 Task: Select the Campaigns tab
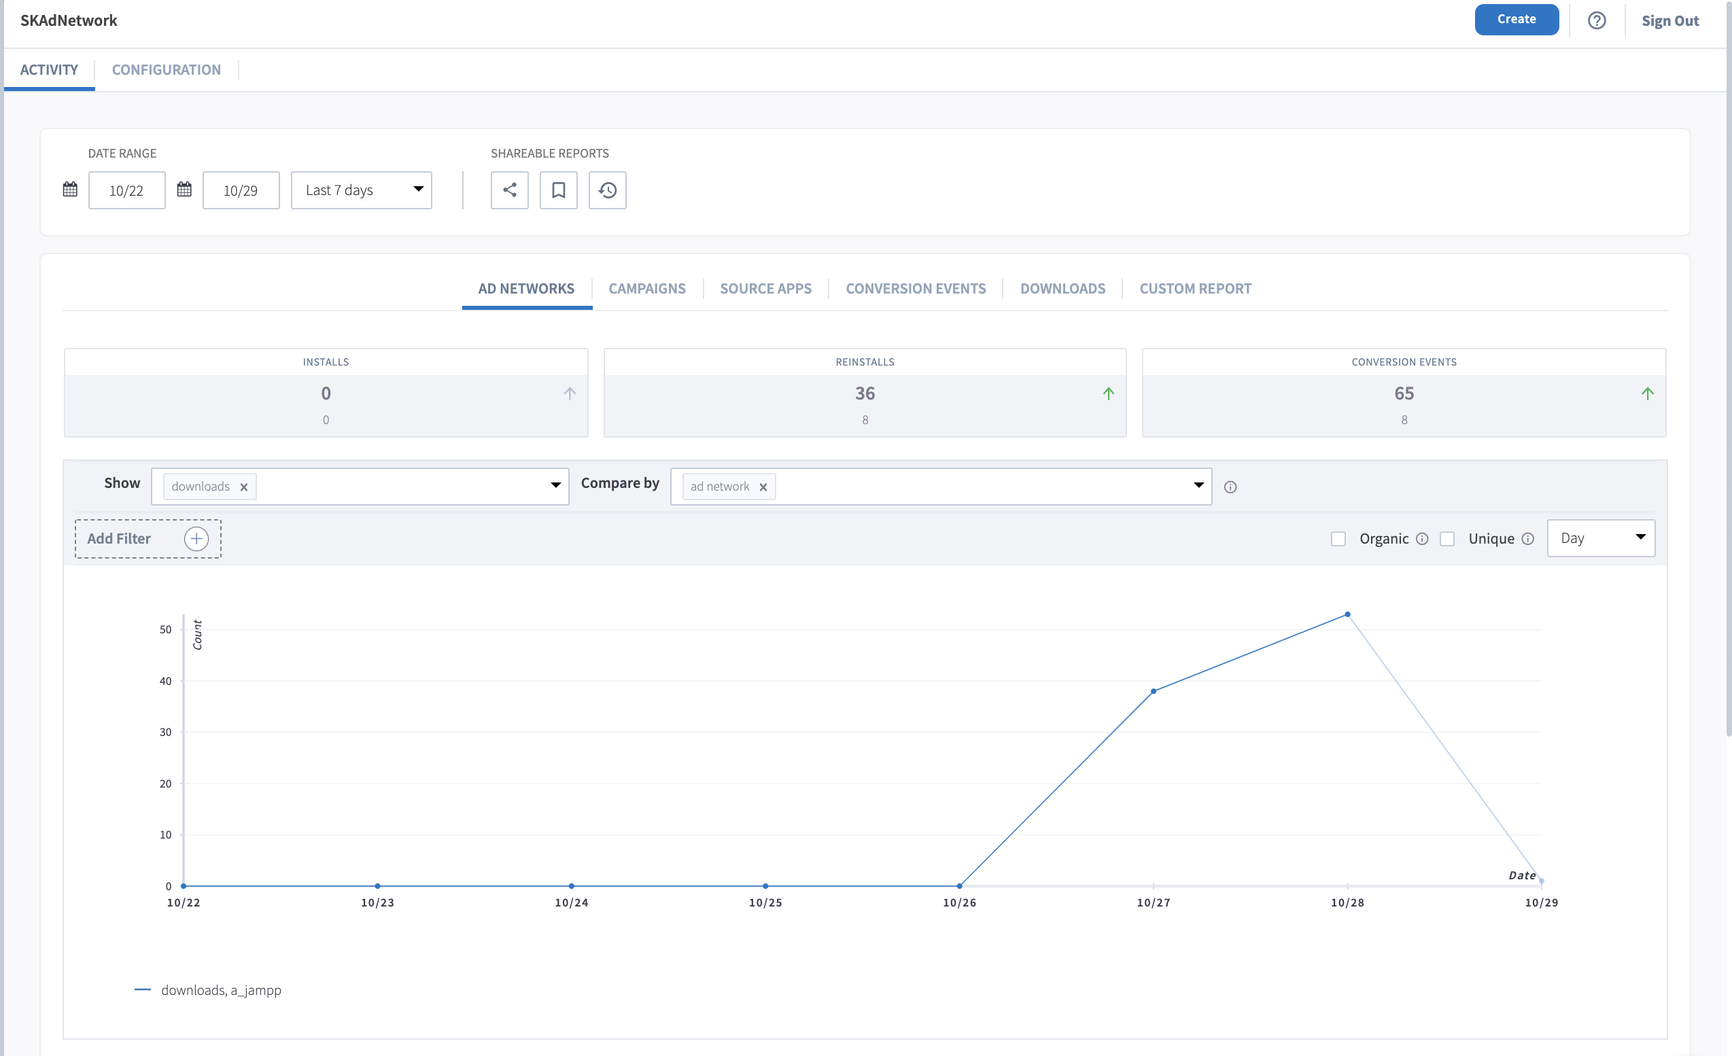tap(647, 289)
